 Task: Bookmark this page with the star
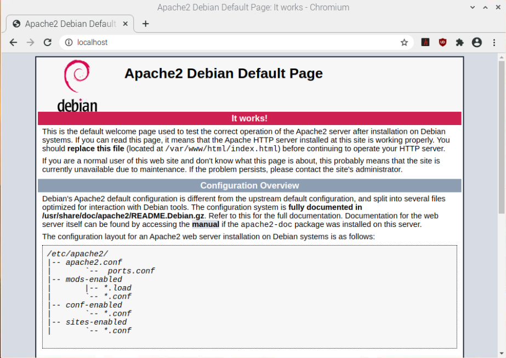(x=404, y=42)
